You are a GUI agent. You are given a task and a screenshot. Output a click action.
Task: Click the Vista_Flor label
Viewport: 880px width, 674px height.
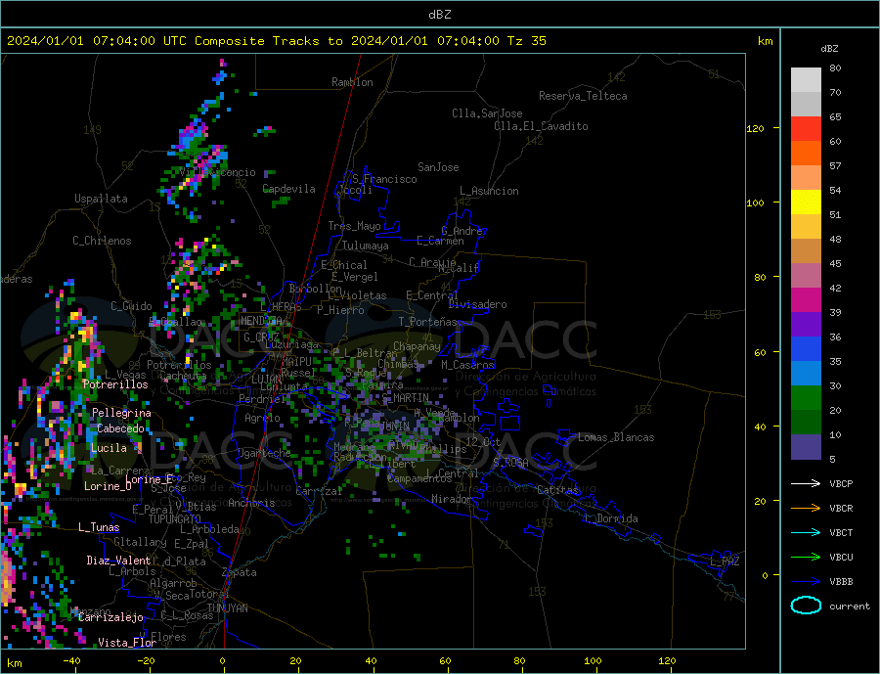point(127,643)
